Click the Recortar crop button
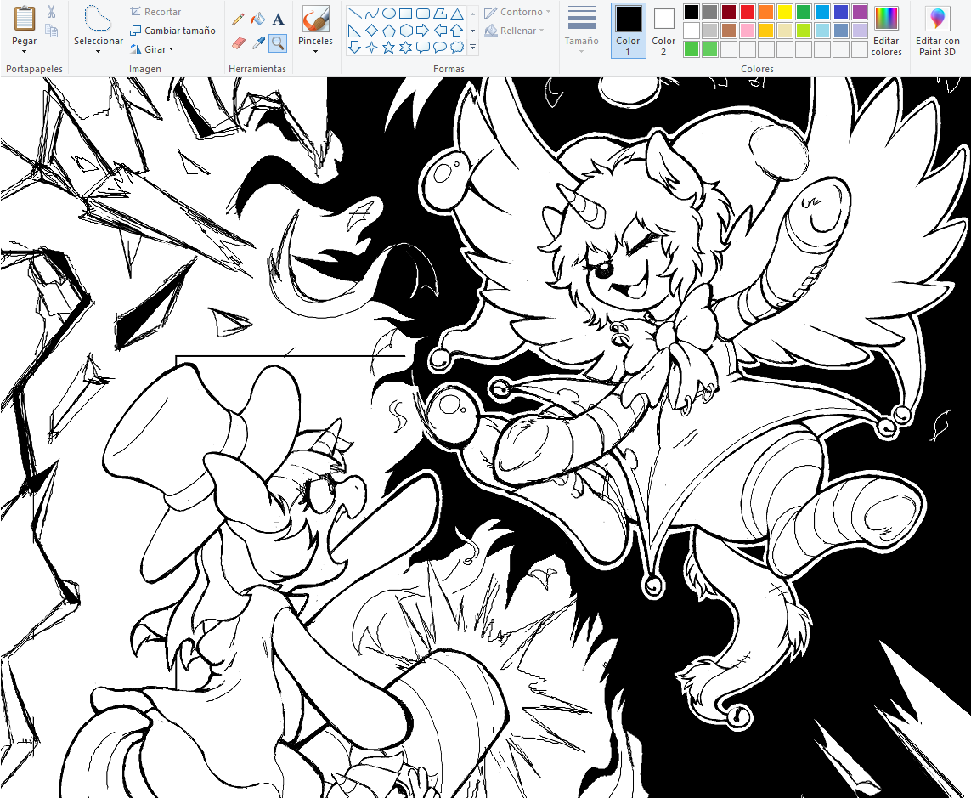Image resolution: width=971 pixels, height=798 pixels. tap(155, 12)
